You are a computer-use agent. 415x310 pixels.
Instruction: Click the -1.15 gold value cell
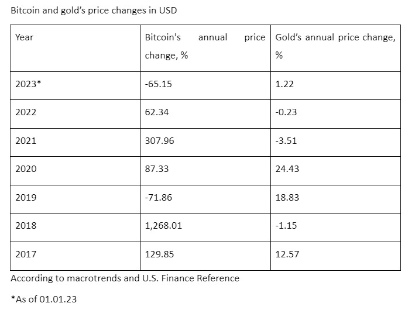point(286,225)
